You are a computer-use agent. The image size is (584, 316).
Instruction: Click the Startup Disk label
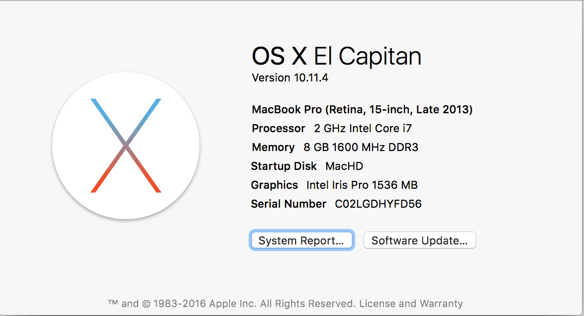tap(284, 166)
